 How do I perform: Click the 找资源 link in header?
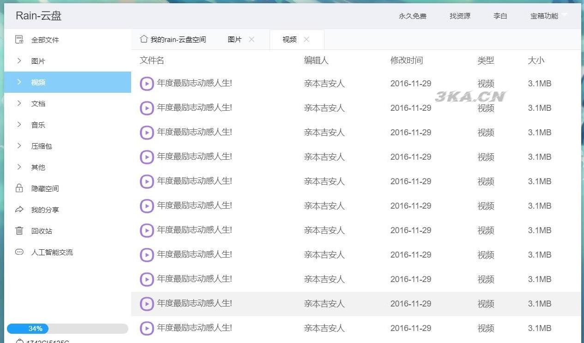[460, 16]
